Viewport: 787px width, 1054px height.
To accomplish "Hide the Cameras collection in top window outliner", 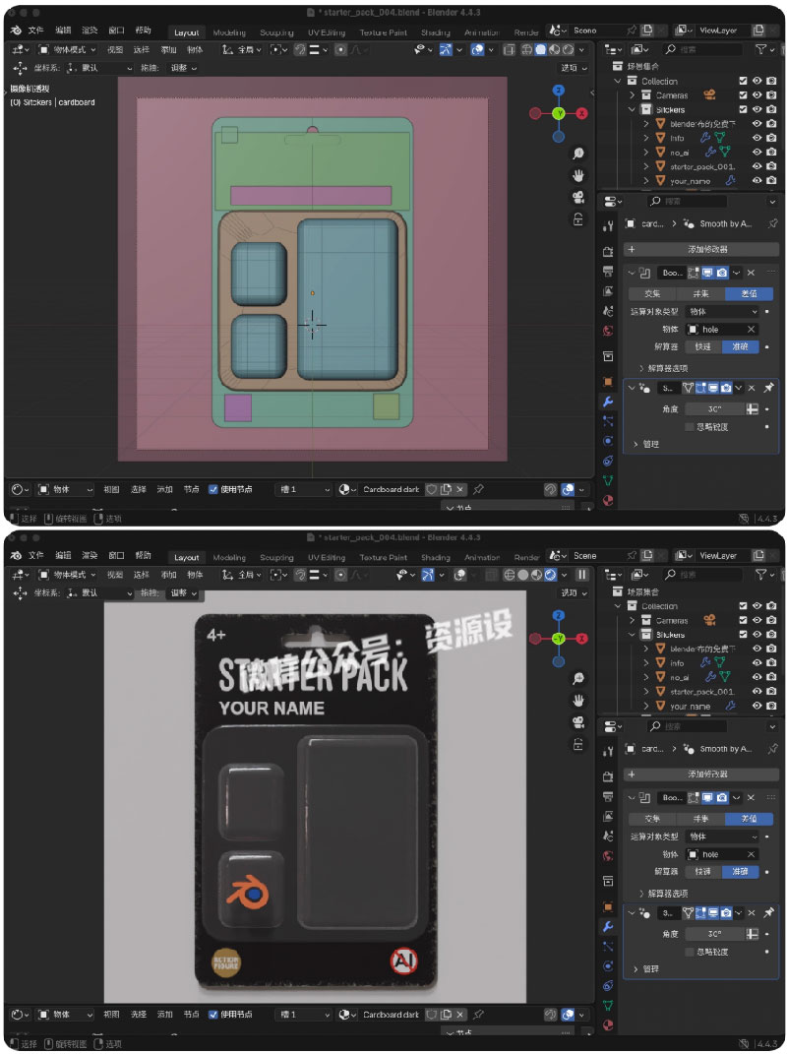I will (x=757, y=94).
